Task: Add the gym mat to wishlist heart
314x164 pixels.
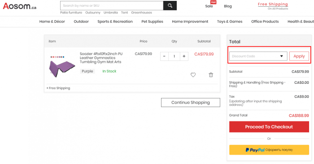Action: click(193, 75)
